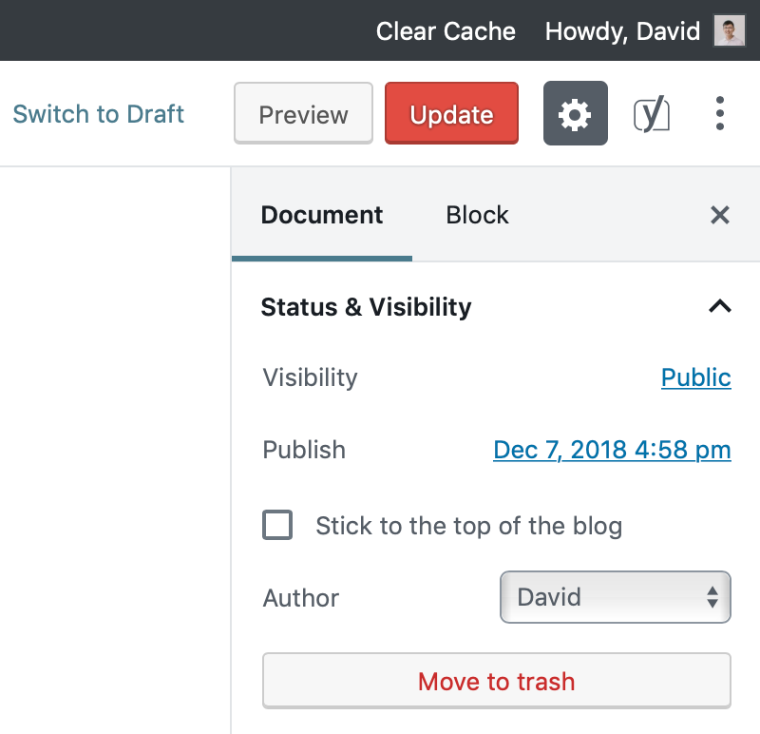Click the Preview button
760x734 pixels.
(303, 113)
